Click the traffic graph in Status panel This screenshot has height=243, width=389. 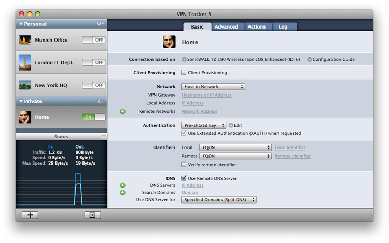pyautogui.click(x=61, y=189)
